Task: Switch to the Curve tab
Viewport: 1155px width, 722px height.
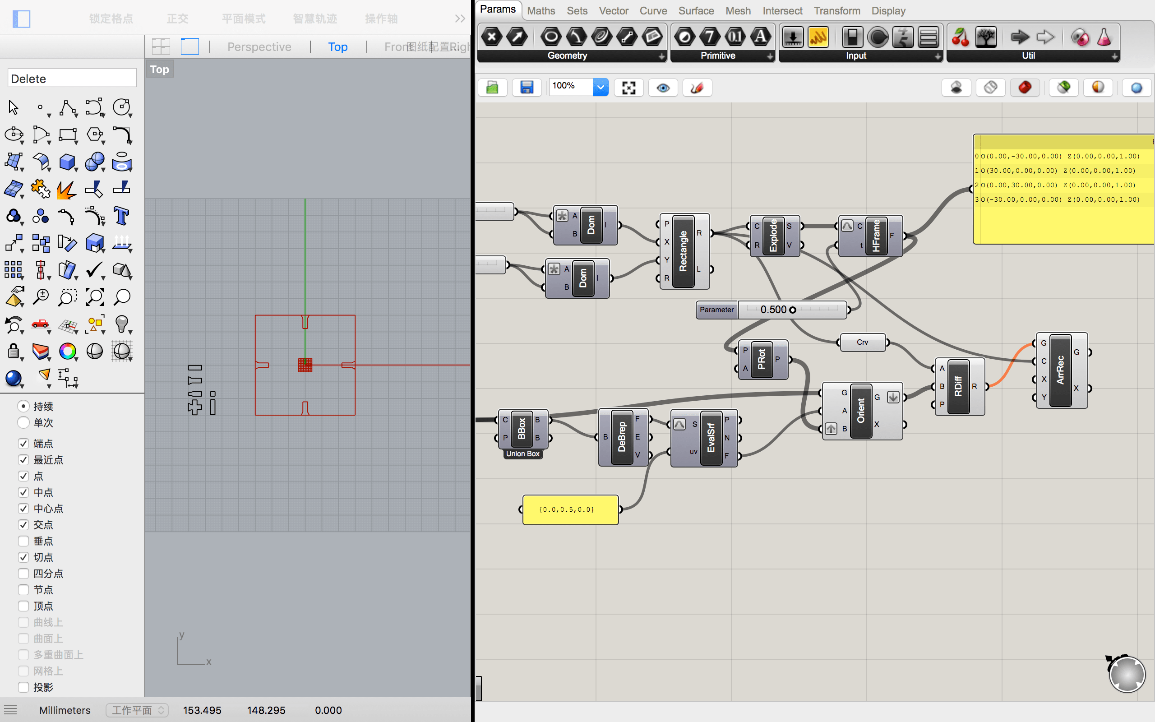Action: click(653, 10)
